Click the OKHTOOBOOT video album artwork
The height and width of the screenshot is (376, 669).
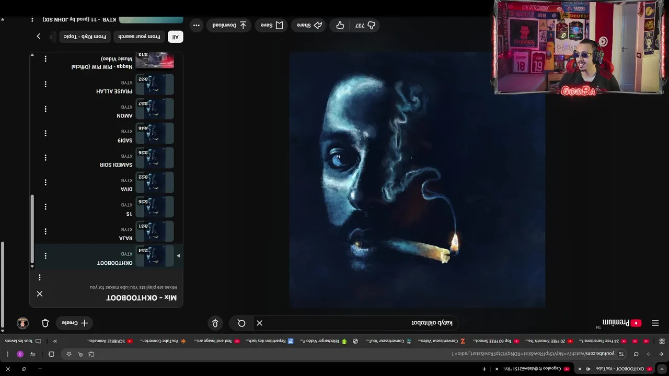click(417, 180)
